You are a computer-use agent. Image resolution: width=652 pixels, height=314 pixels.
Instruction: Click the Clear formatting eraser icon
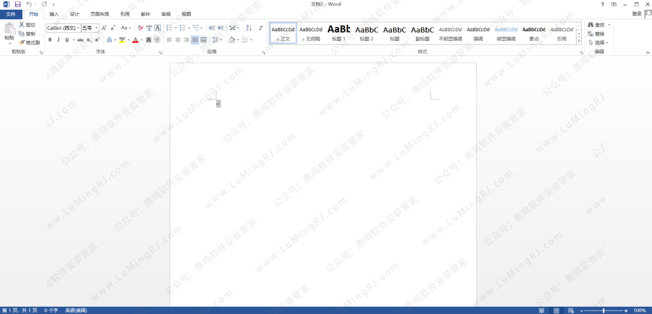[141, 28]
